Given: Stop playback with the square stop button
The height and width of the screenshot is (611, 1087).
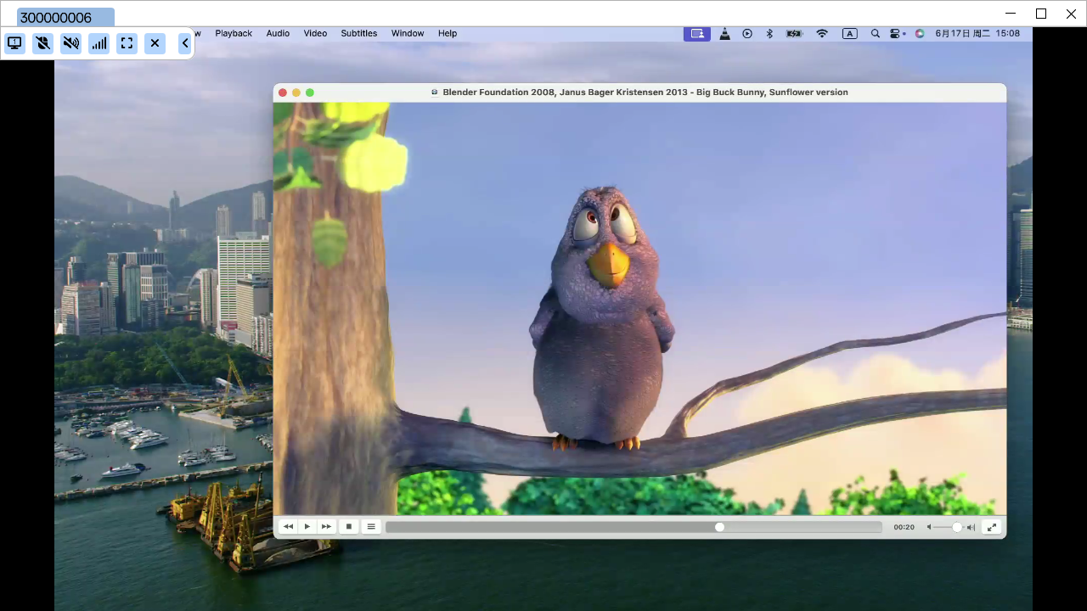Looking at the screenshot, I should pos(349,527).
